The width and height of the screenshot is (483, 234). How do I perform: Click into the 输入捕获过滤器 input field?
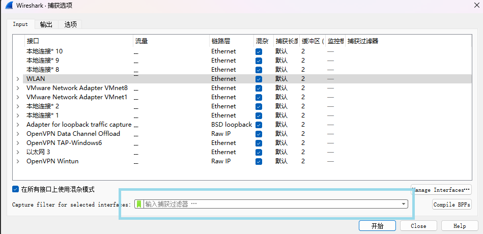click(270, 204)
